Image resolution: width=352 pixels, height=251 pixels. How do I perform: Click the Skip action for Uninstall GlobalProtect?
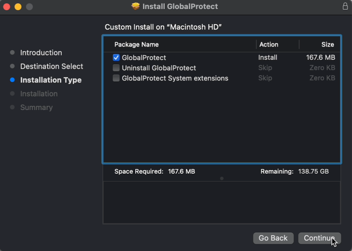coord(265,68)
